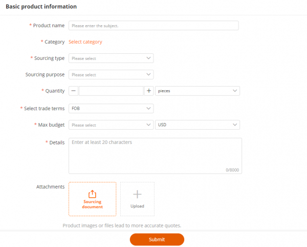307x247 pixels.
Task: Decrease quantity with the minus button
Action: coord(74,91)
